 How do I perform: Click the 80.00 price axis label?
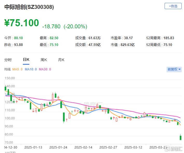(x=9, y=134)
